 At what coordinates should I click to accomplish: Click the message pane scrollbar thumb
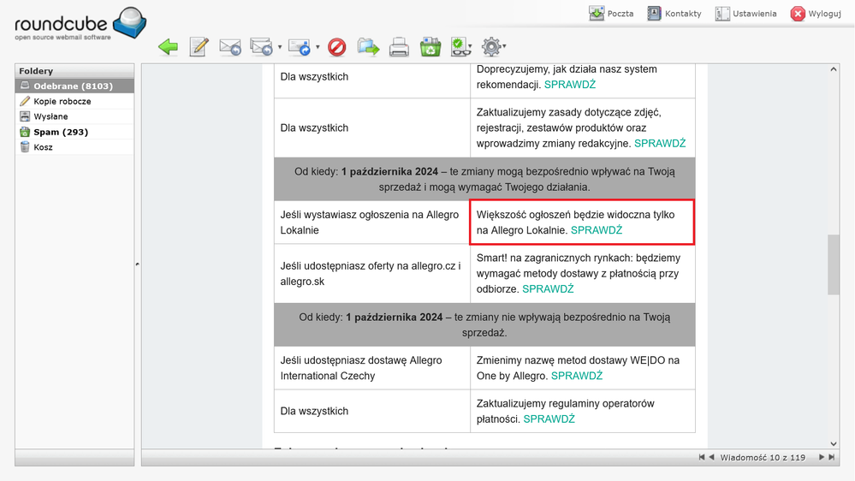coord(834,264)
